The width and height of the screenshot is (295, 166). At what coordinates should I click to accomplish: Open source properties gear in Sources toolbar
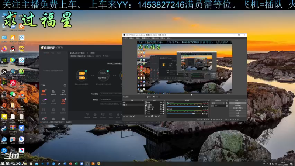(152, 116)
